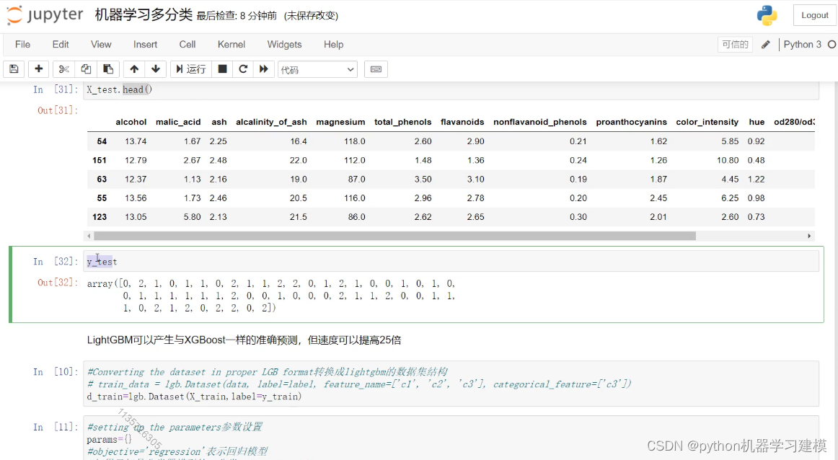Click the row index 123

[100, 217]
